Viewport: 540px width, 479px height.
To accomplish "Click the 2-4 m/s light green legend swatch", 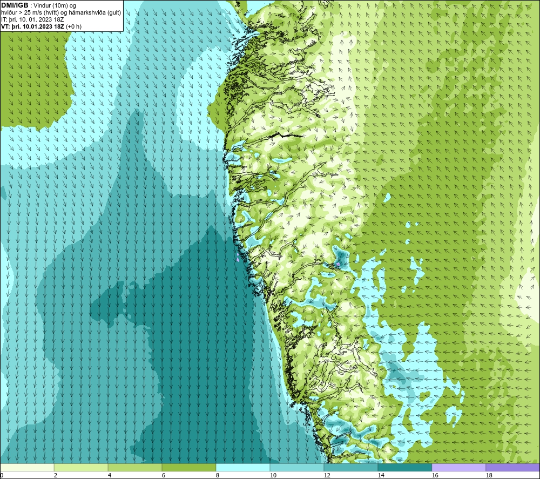I will click(81, 467).
